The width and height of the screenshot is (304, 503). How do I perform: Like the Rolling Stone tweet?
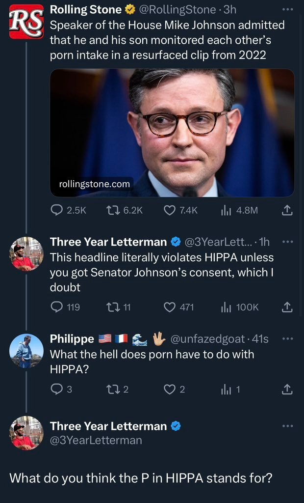[169, 210]
